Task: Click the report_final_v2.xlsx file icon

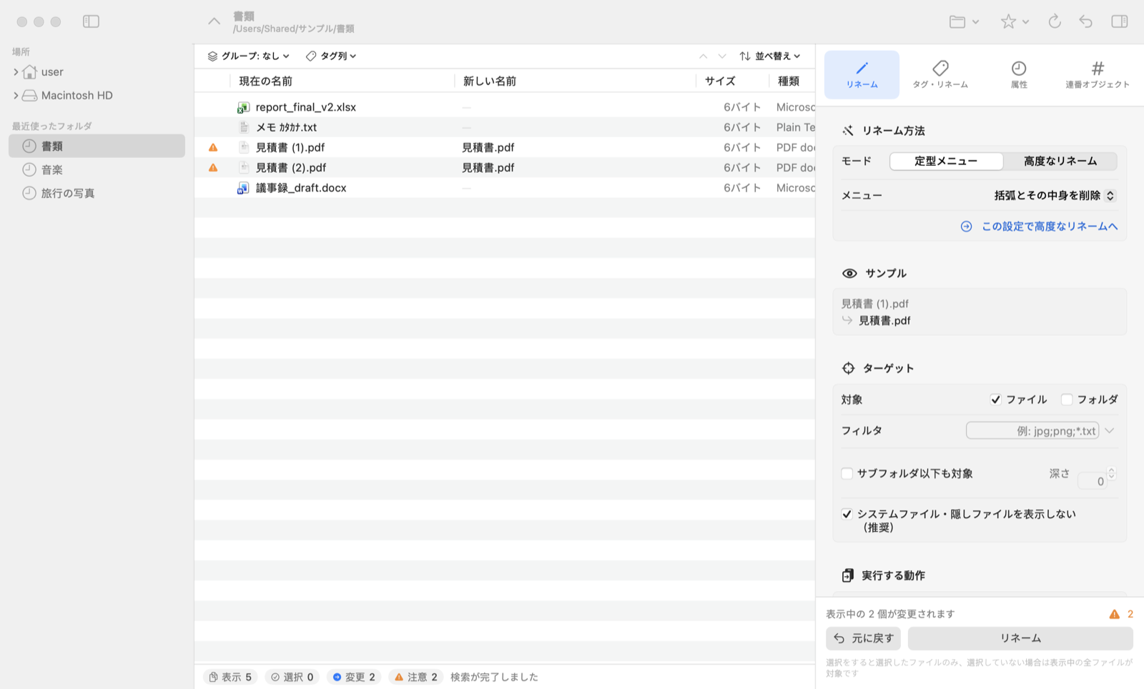Action: tap(243, 107)
